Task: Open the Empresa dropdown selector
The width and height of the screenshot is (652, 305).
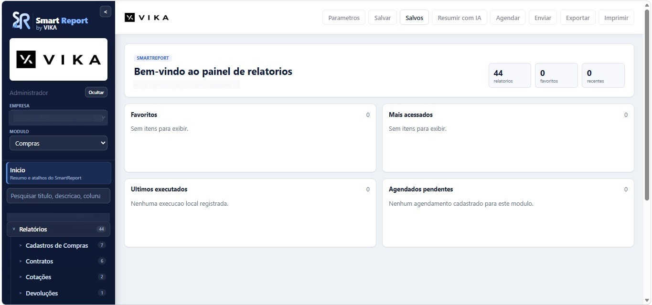Action: [x=58, y=117]
